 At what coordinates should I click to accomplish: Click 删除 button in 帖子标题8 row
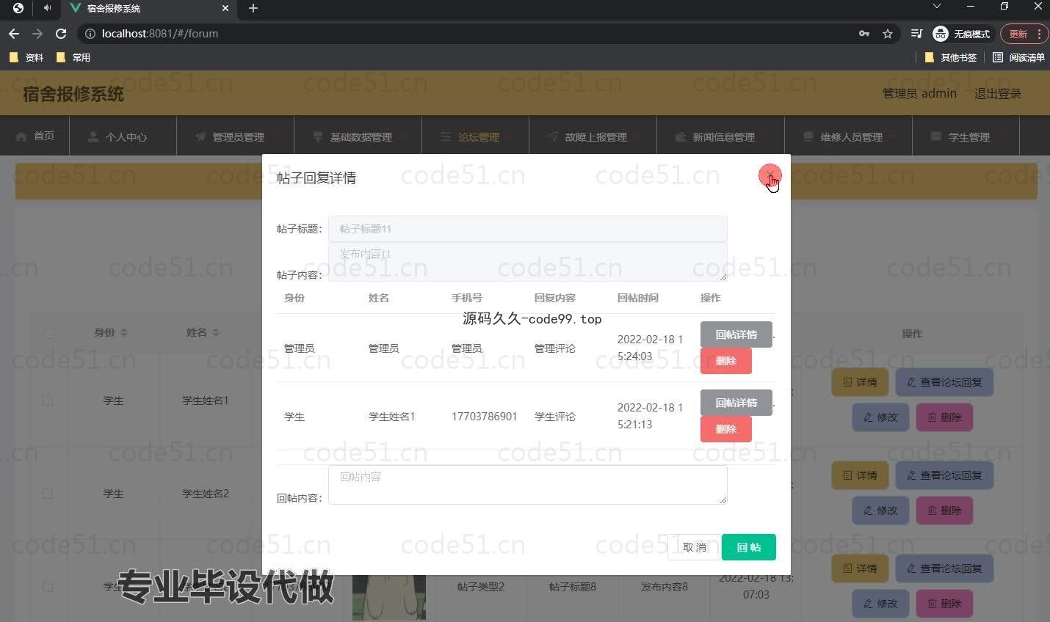coord(944,604)
